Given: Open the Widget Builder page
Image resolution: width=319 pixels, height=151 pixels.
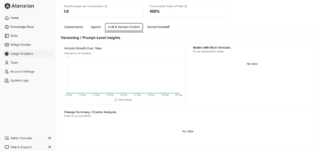Looking at the screenshot, I should point(29,45).
